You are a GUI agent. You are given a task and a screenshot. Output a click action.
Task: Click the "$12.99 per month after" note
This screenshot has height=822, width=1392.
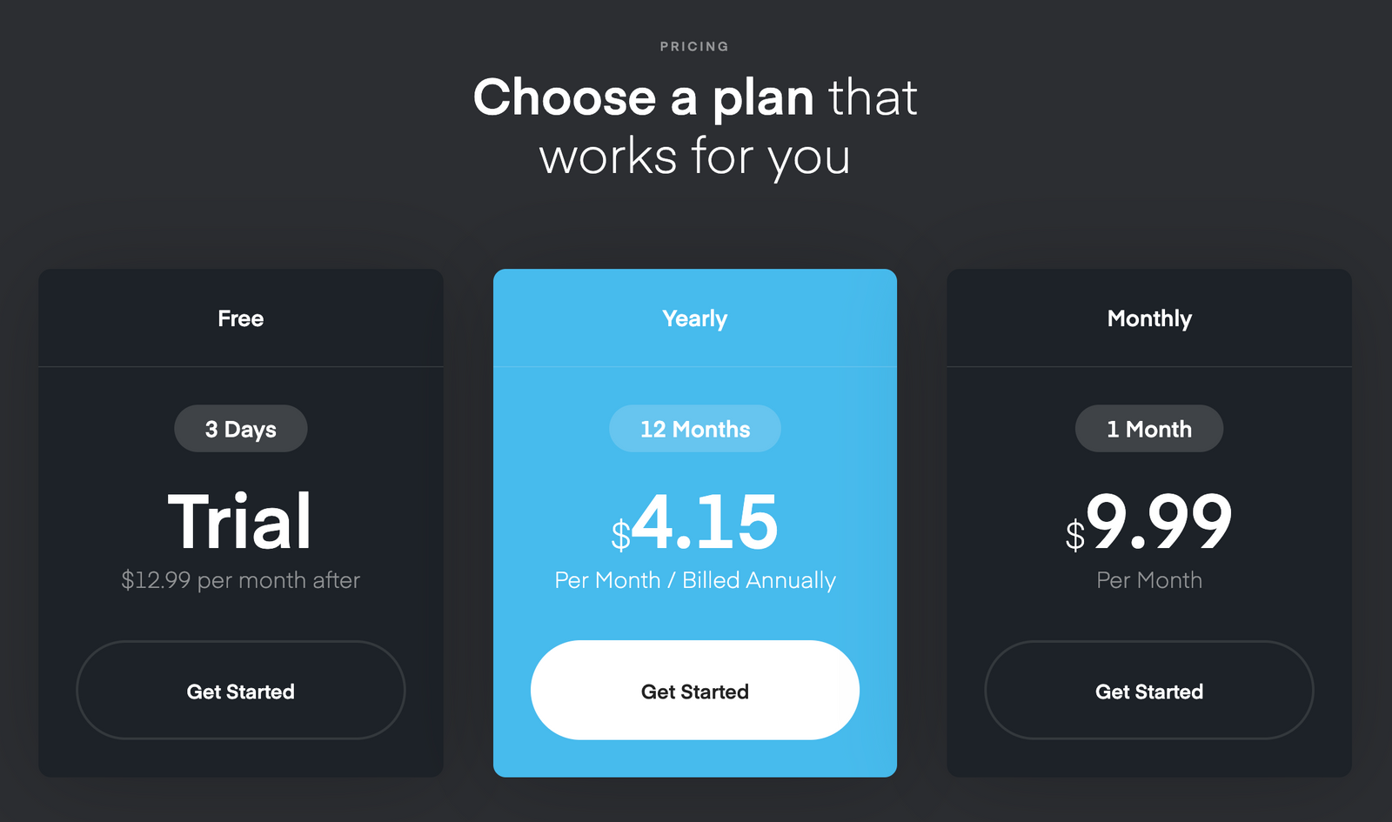click(241, 580)
